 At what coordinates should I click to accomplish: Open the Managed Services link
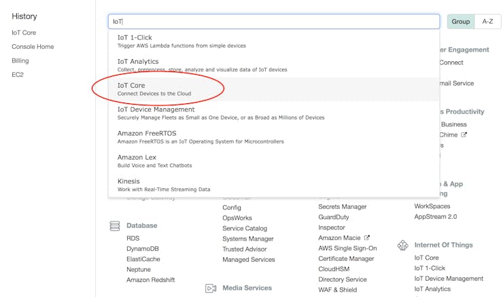point(249,260)
